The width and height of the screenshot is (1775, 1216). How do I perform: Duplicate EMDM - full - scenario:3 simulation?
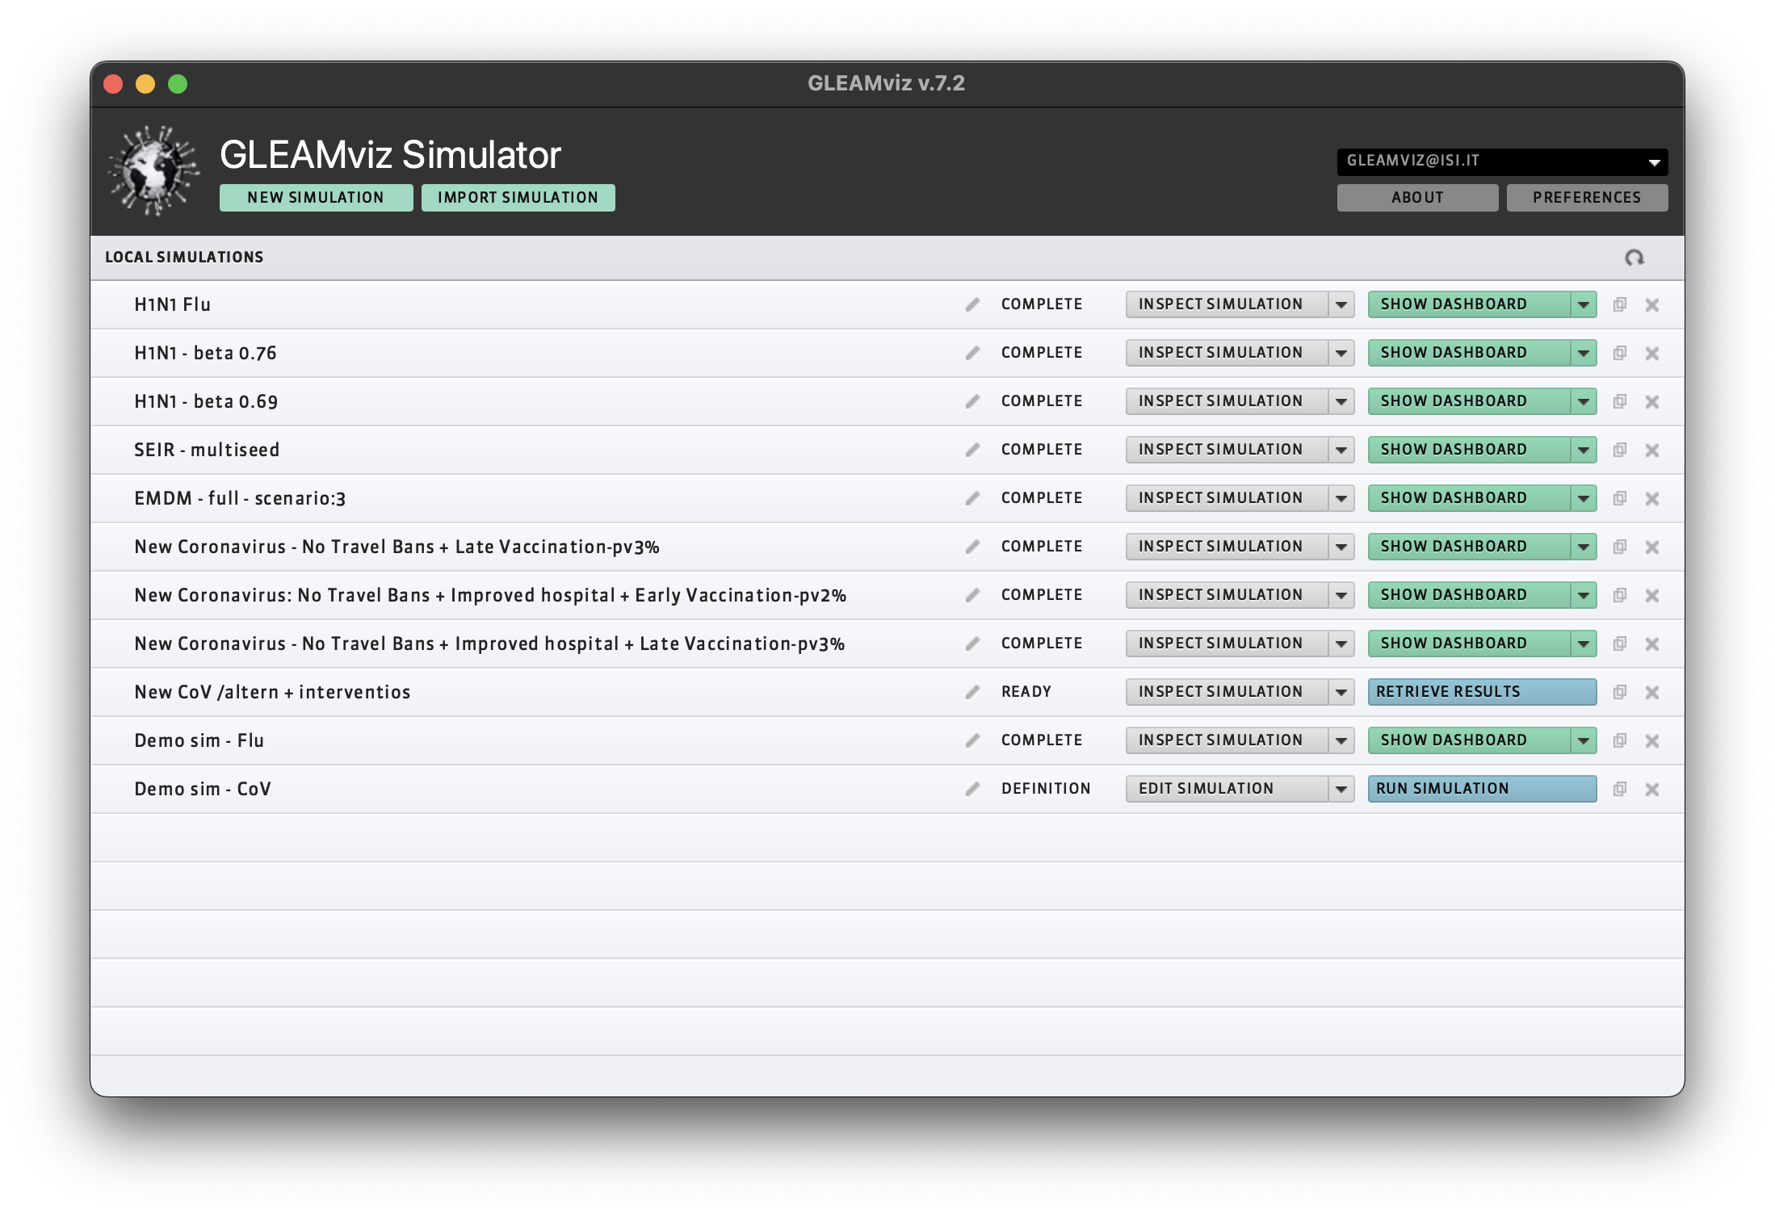[1619, 498]
